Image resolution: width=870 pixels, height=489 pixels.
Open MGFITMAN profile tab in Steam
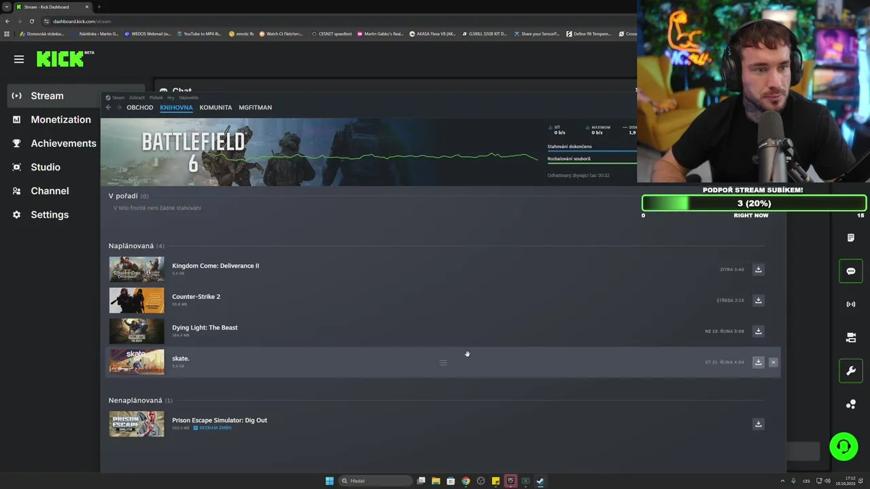coord(255,107)
